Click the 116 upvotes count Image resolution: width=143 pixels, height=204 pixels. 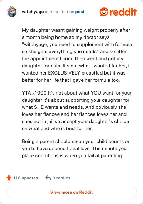tap(25, 178)
